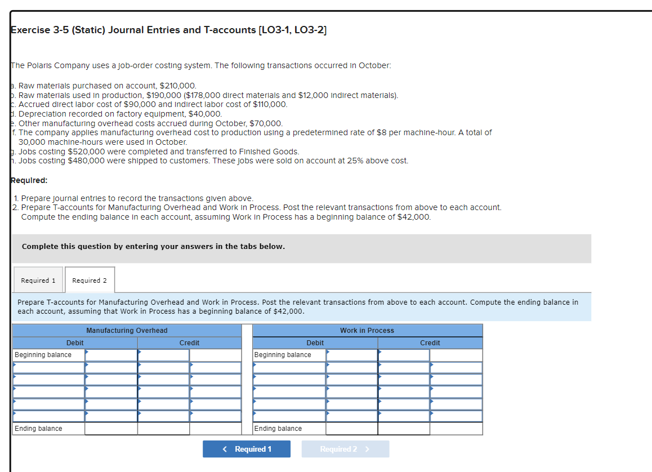
Task: Click the Manufacturing Overhead ending balance debit field
Action: tap(111, 429)
